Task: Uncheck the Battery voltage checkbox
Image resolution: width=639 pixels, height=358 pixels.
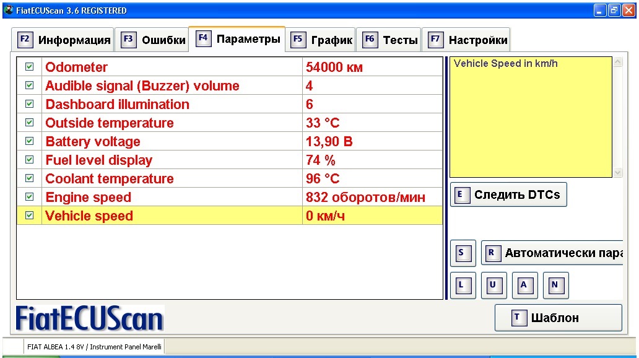Action: click(29, 141)
